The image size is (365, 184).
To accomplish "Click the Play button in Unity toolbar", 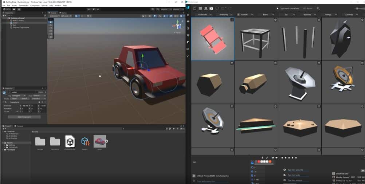I will pos(89,9).
